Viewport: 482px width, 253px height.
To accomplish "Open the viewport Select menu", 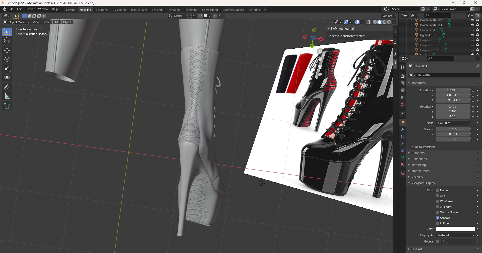I will [x=47, y=22].
